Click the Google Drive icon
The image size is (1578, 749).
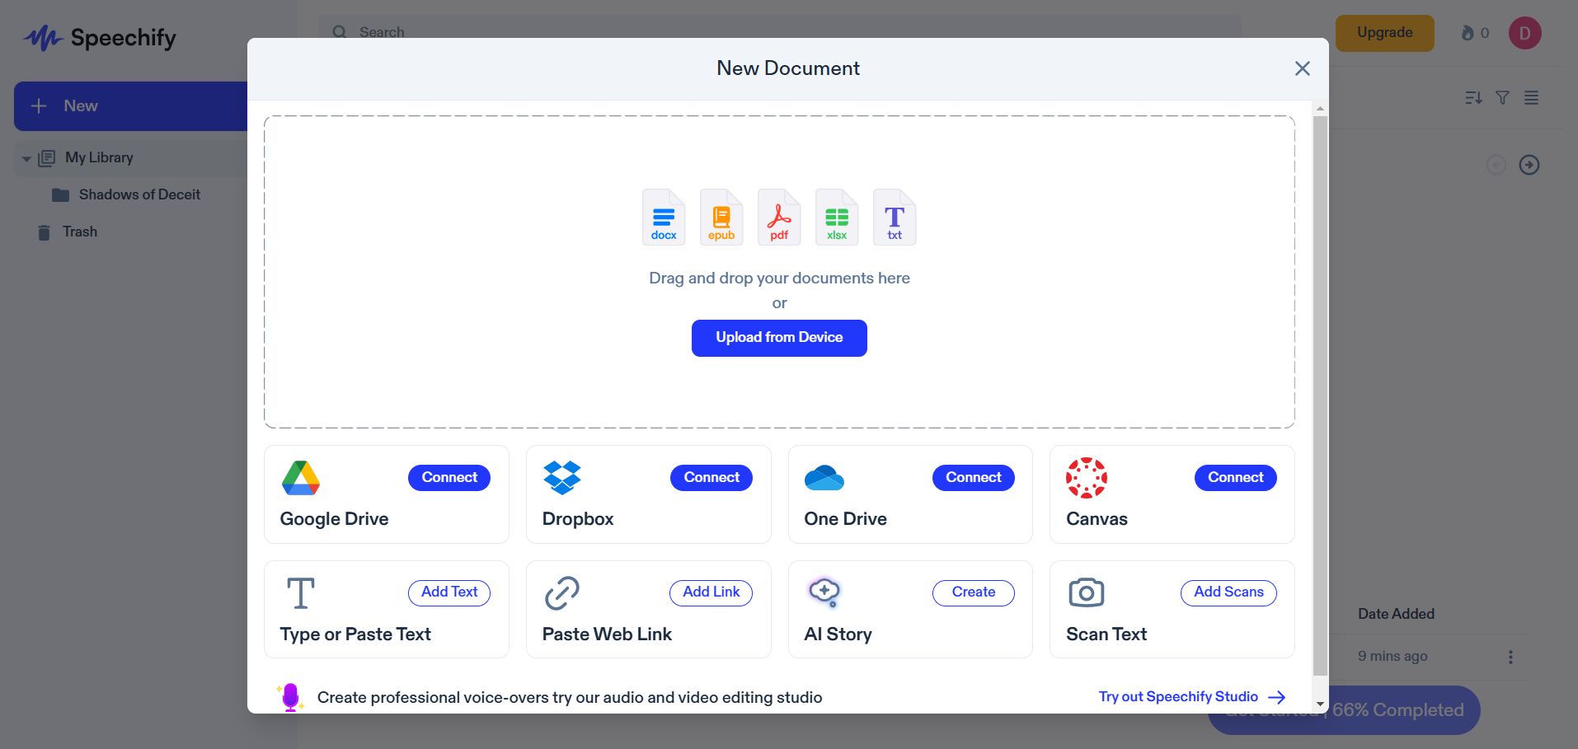(x=301, y=478)
